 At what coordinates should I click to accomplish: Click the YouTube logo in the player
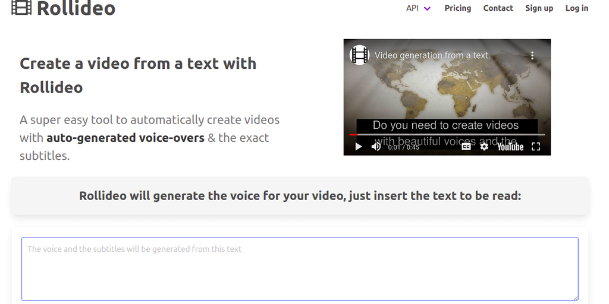point(510,147)
